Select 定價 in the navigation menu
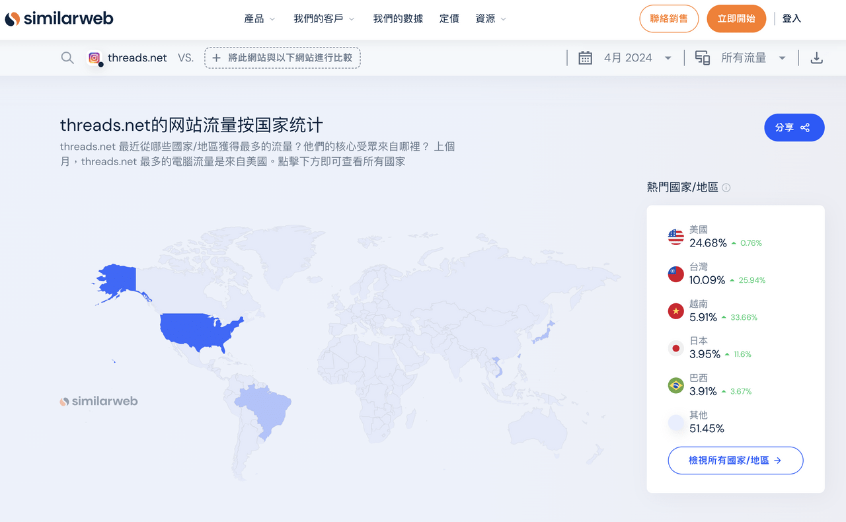The image size is (846, 522). [x=449, y=19]
